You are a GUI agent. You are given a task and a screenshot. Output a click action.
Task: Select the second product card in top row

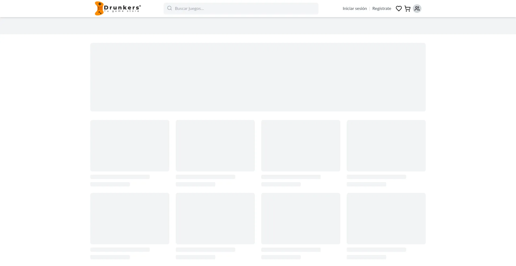tap(215, 146)
